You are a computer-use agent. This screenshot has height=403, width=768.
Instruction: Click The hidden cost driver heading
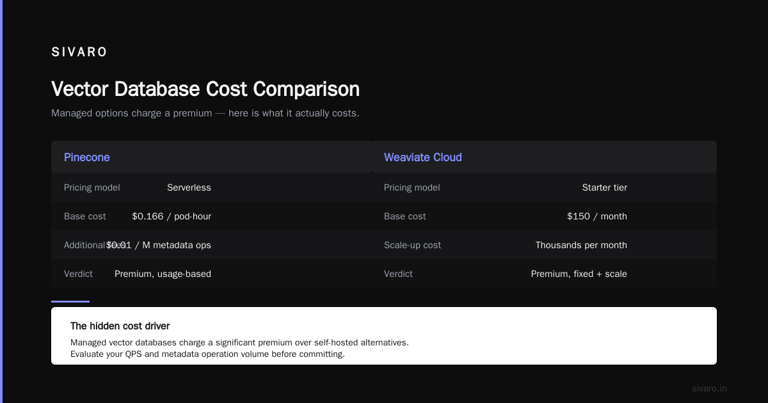point(120,326)
